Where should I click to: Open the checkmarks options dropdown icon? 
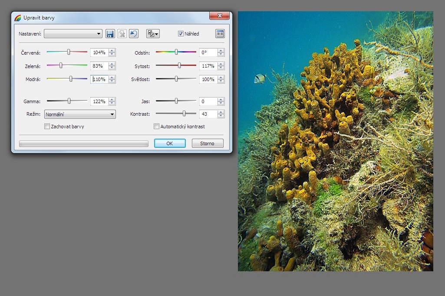click(x=153, y=34)
